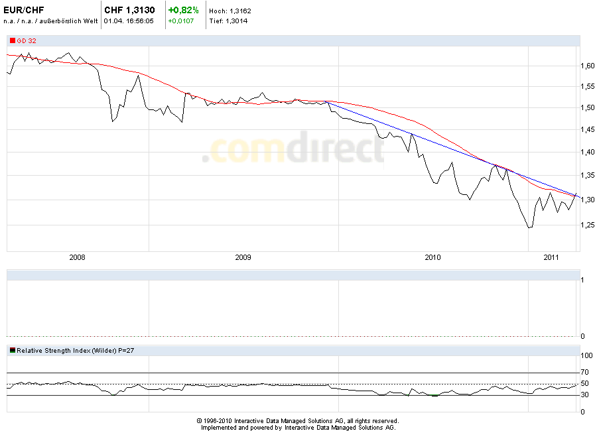Select the 2008 year label on the axis
This screenshot has height=431, width=597.
(x=78, y=255)
